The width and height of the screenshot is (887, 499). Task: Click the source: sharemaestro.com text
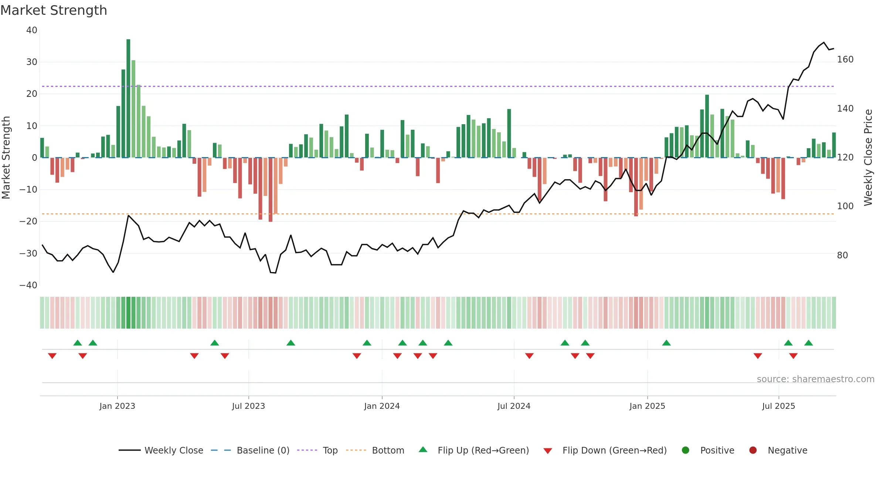tap(816, 379)
